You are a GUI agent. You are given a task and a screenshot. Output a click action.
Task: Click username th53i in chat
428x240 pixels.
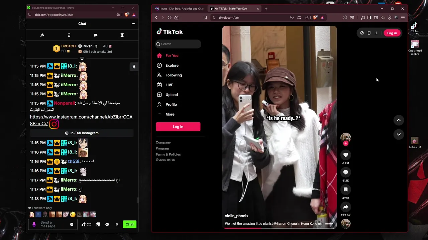tap(74, 161)
